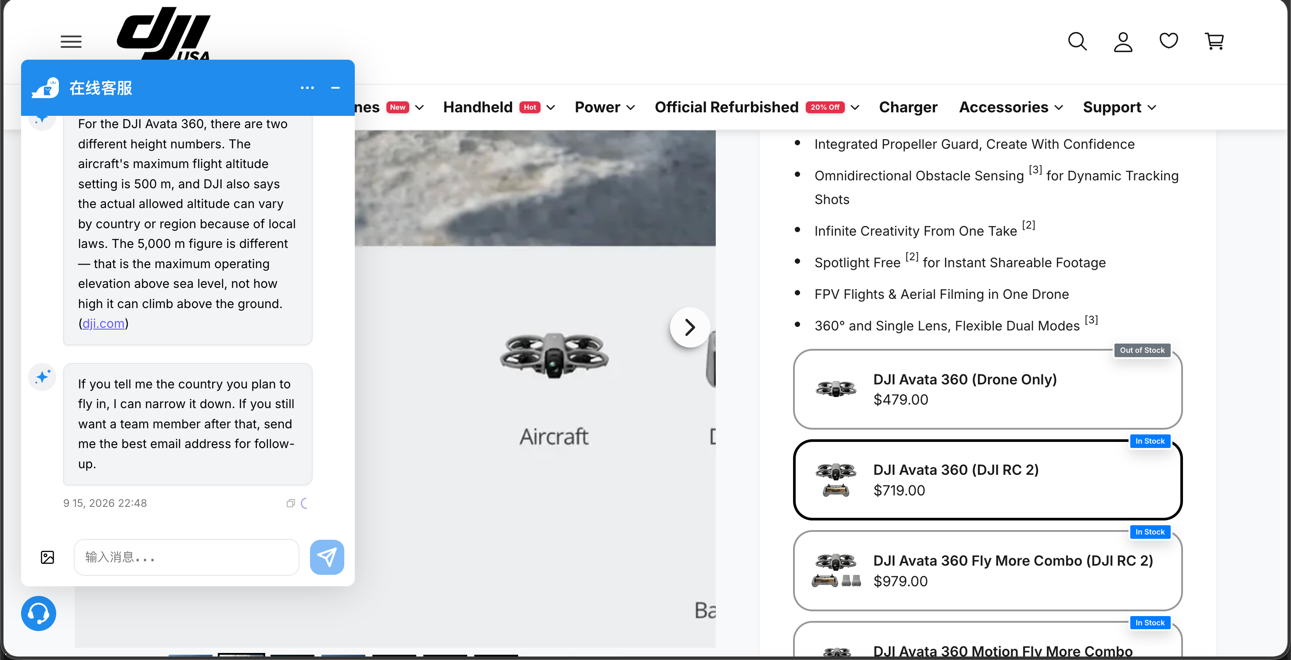Click the chat message input field
The image size is (1291, 660).
187,557
